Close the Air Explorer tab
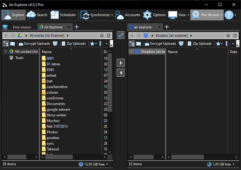Screen dimensions: 241x170 coord(69,27)
